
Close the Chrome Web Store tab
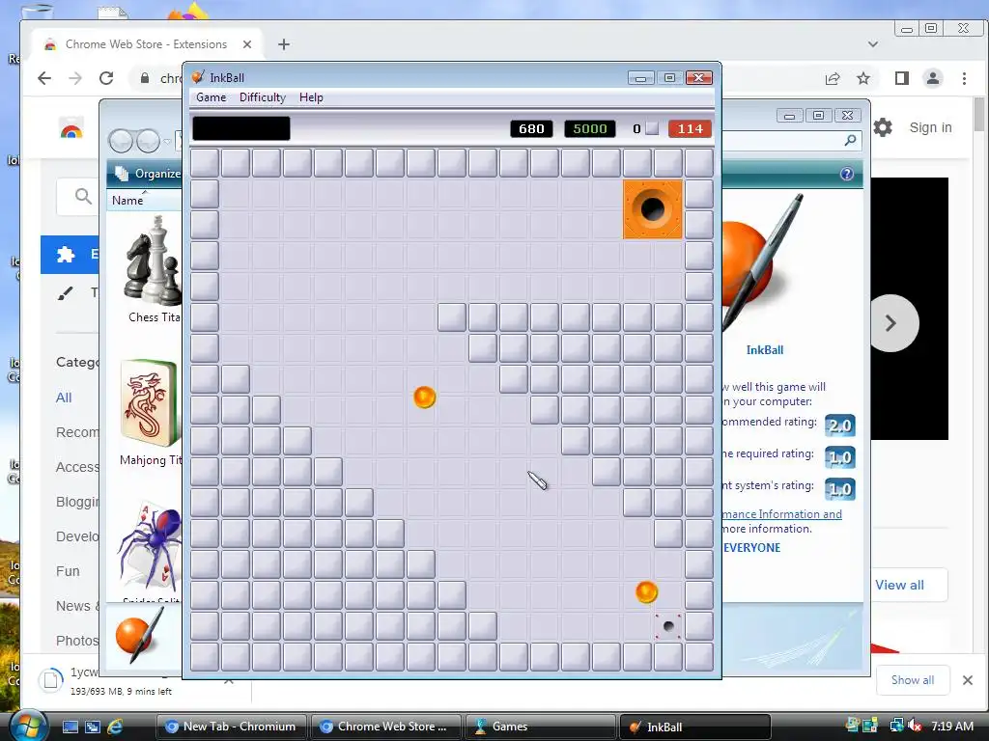point(247,44)
